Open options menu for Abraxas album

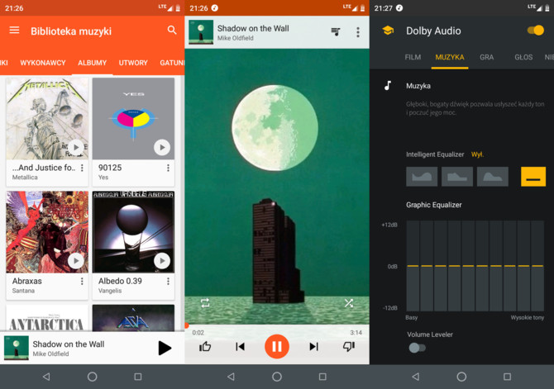[82, 281]
